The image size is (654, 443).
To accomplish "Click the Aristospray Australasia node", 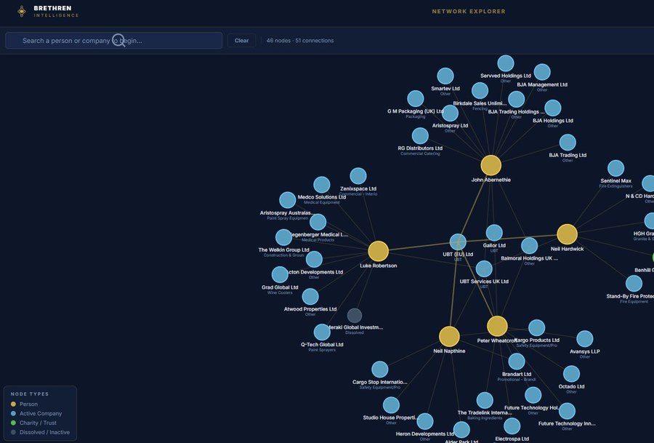I will pyautogui.click(x=287, y=201).
